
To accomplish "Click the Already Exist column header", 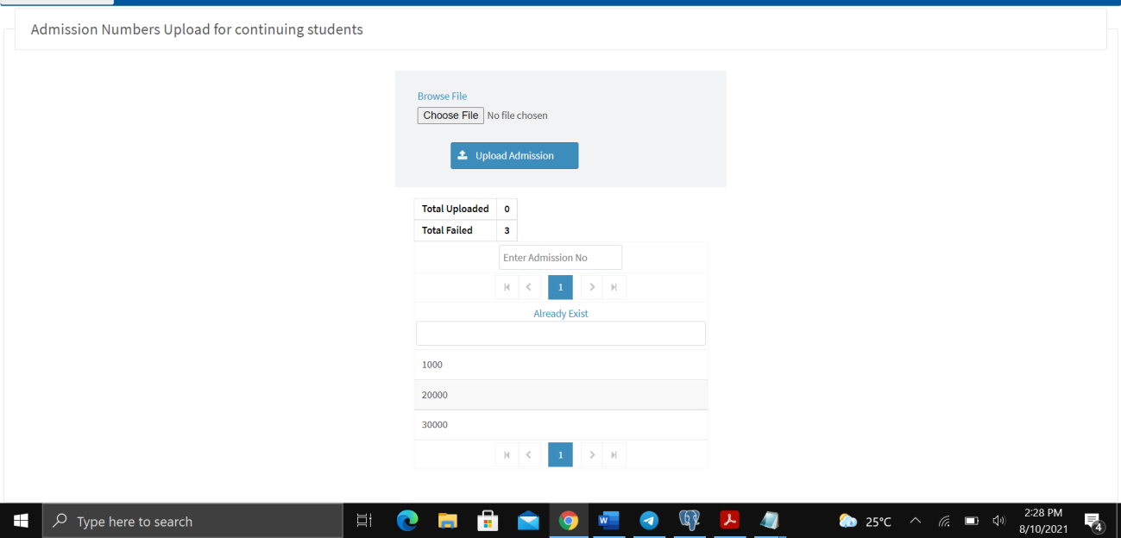I will pyautogui.click(x=560, y=314).
